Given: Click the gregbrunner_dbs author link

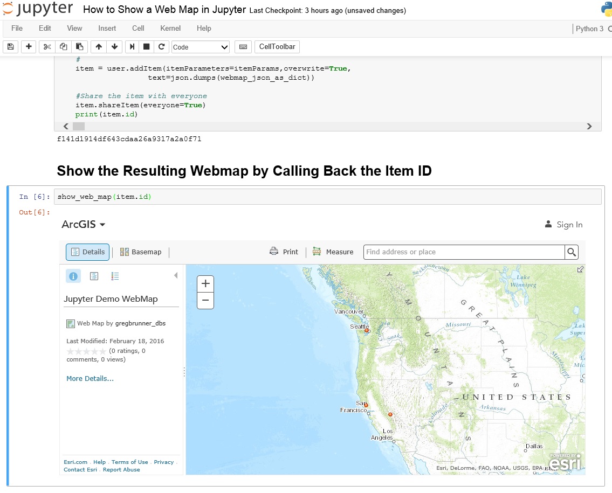Looking at the screenshot, I should coord(141,323).
